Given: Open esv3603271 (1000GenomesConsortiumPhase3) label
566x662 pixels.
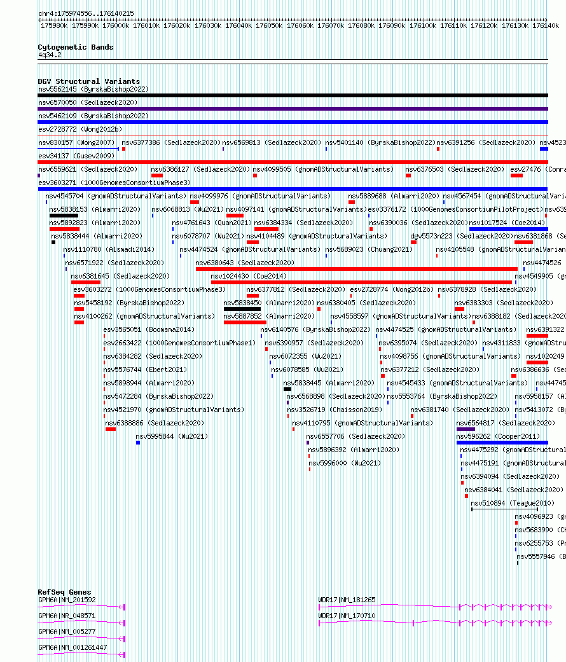Looking at the screenshot, I should (x=114, y=183).
